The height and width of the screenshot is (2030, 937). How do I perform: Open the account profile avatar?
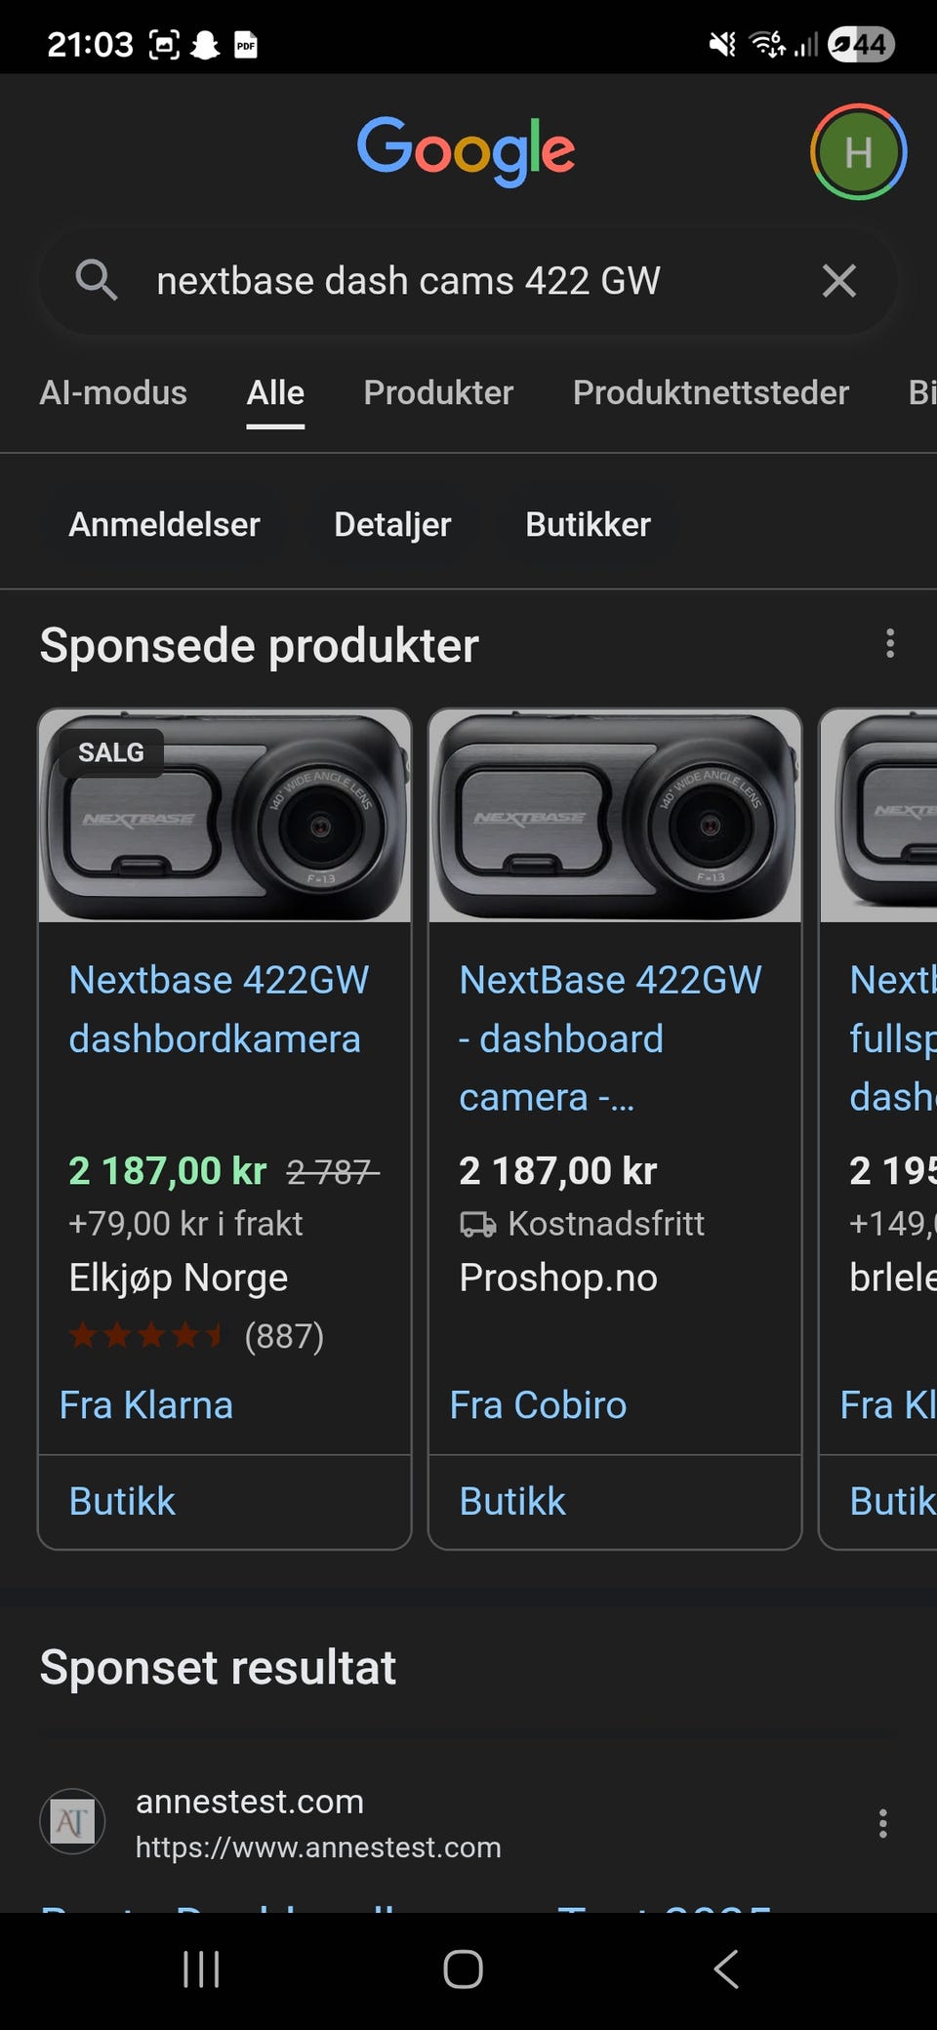(x=858, y=152)
